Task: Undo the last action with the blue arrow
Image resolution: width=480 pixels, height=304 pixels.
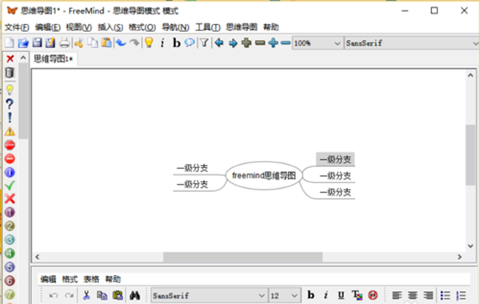Action: coord(122,43)
